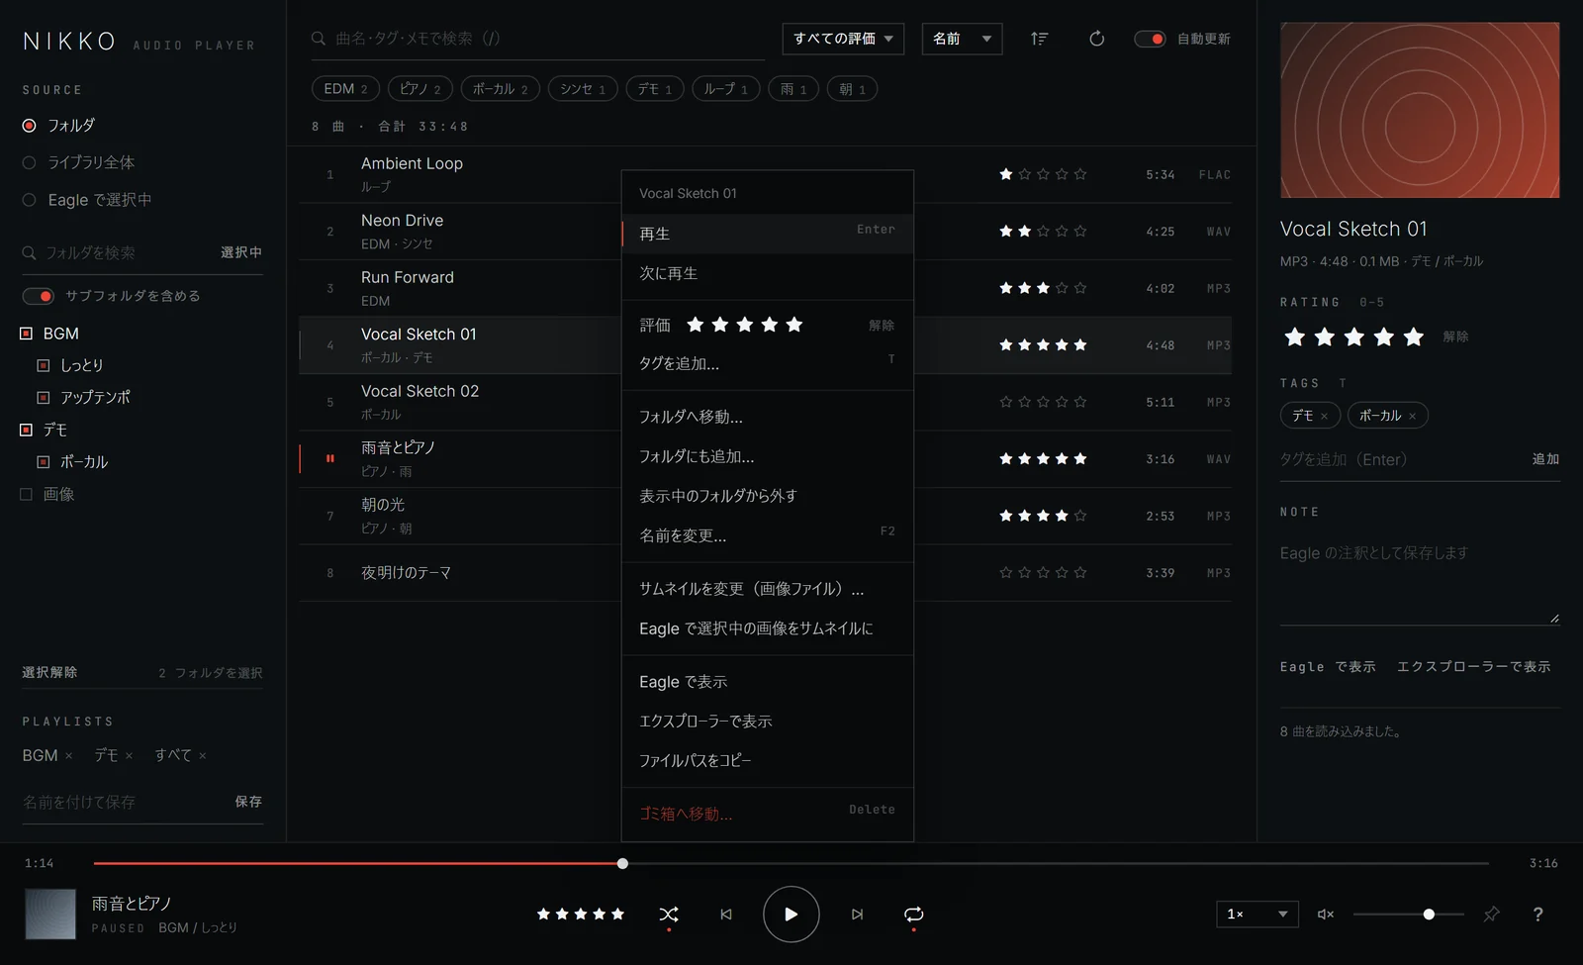
Task: Skip to previous track
Action: pos(726,915)
